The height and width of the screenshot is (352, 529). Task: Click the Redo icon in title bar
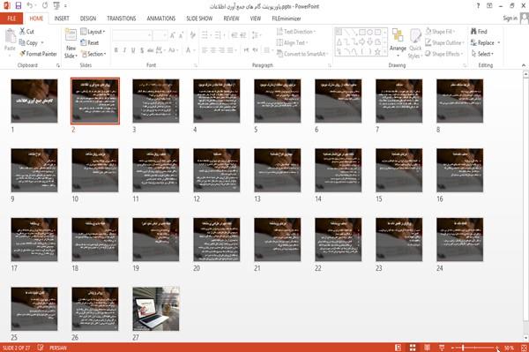pos(45,6)
